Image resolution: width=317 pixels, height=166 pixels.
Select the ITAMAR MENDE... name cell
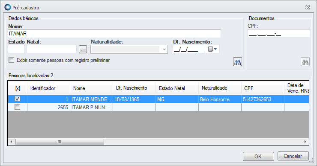tap(91, 99)
